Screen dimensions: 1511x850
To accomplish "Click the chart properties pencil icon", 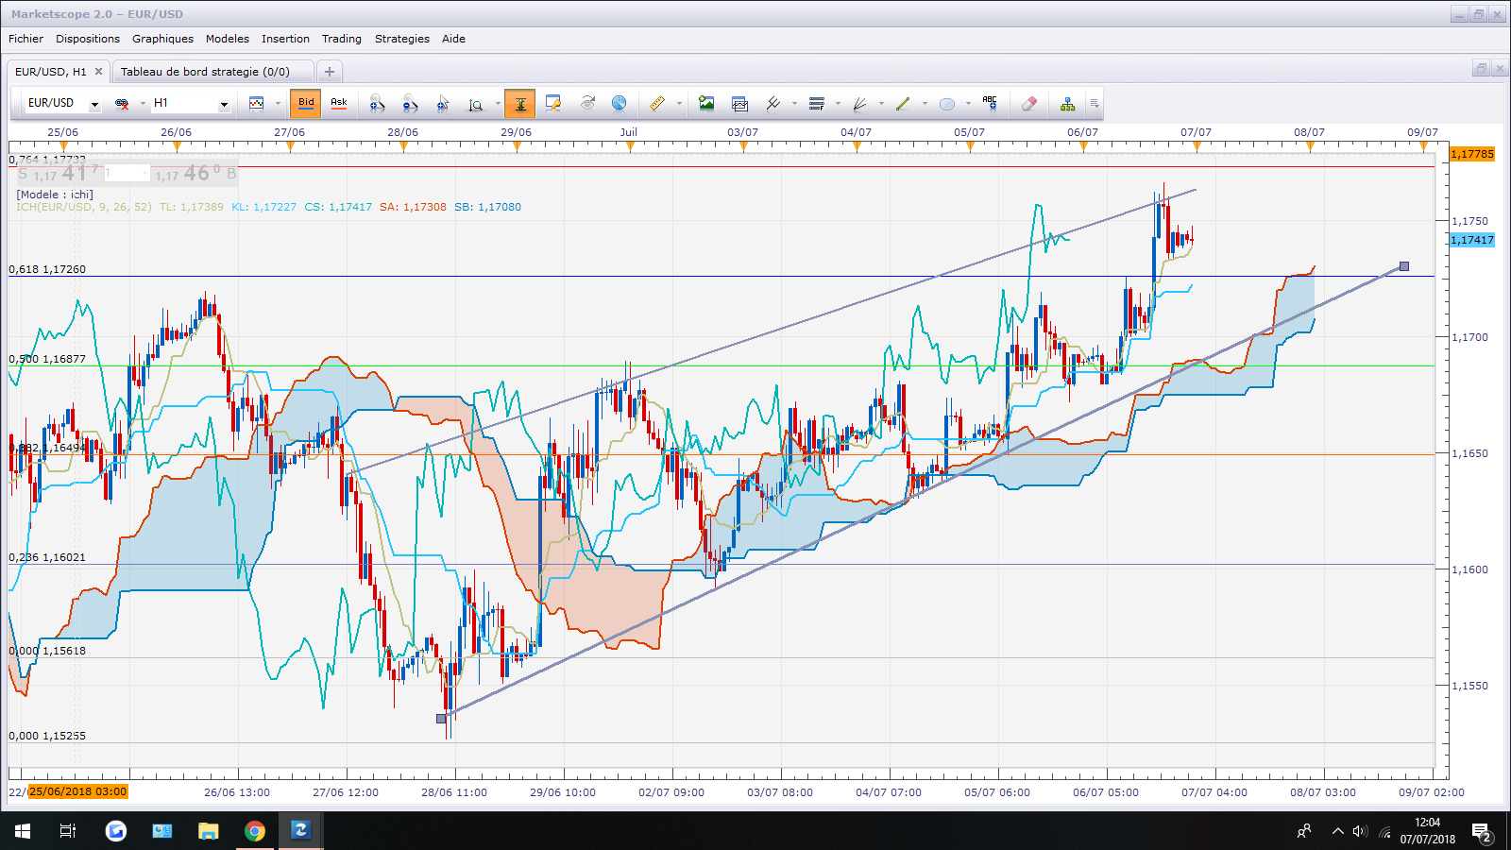I will point(553,104).
